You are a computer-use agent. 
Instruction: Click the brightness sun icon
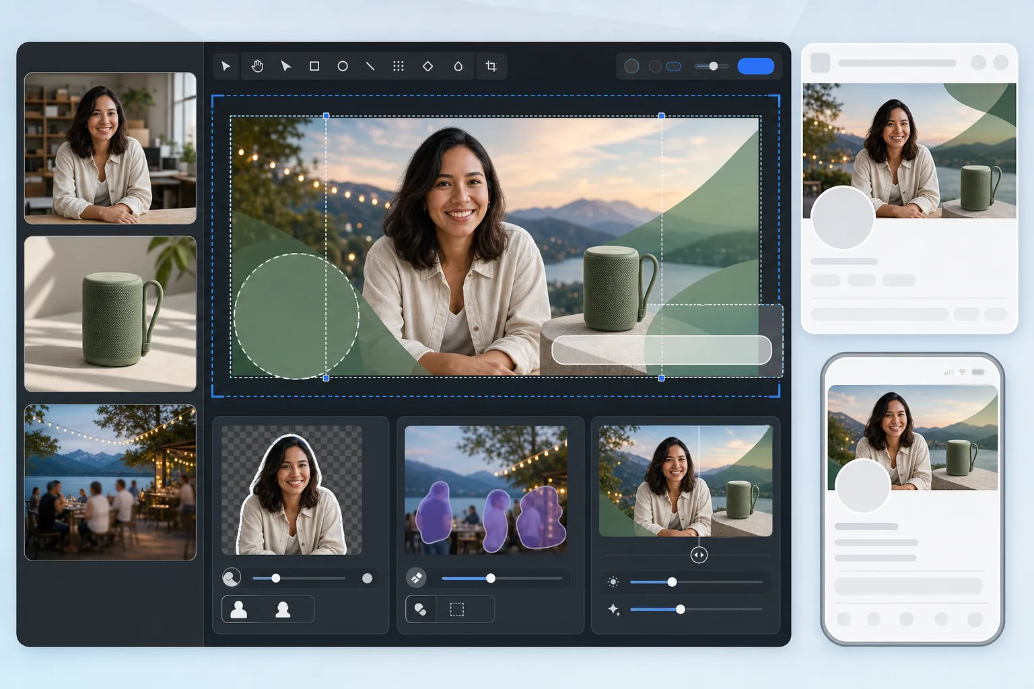point(613,582)
